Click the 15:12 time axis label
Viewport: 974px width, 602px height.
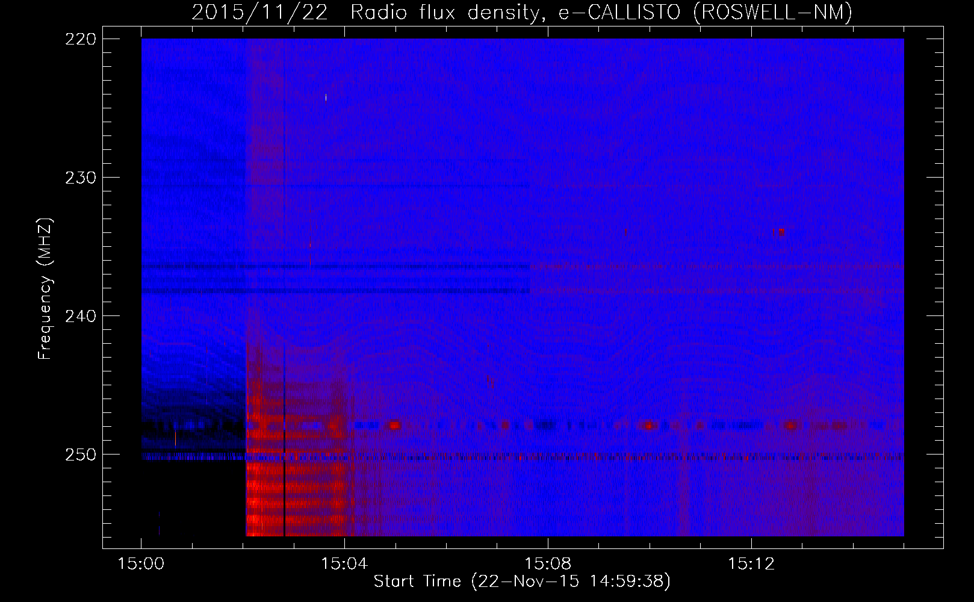click(751, 564)
